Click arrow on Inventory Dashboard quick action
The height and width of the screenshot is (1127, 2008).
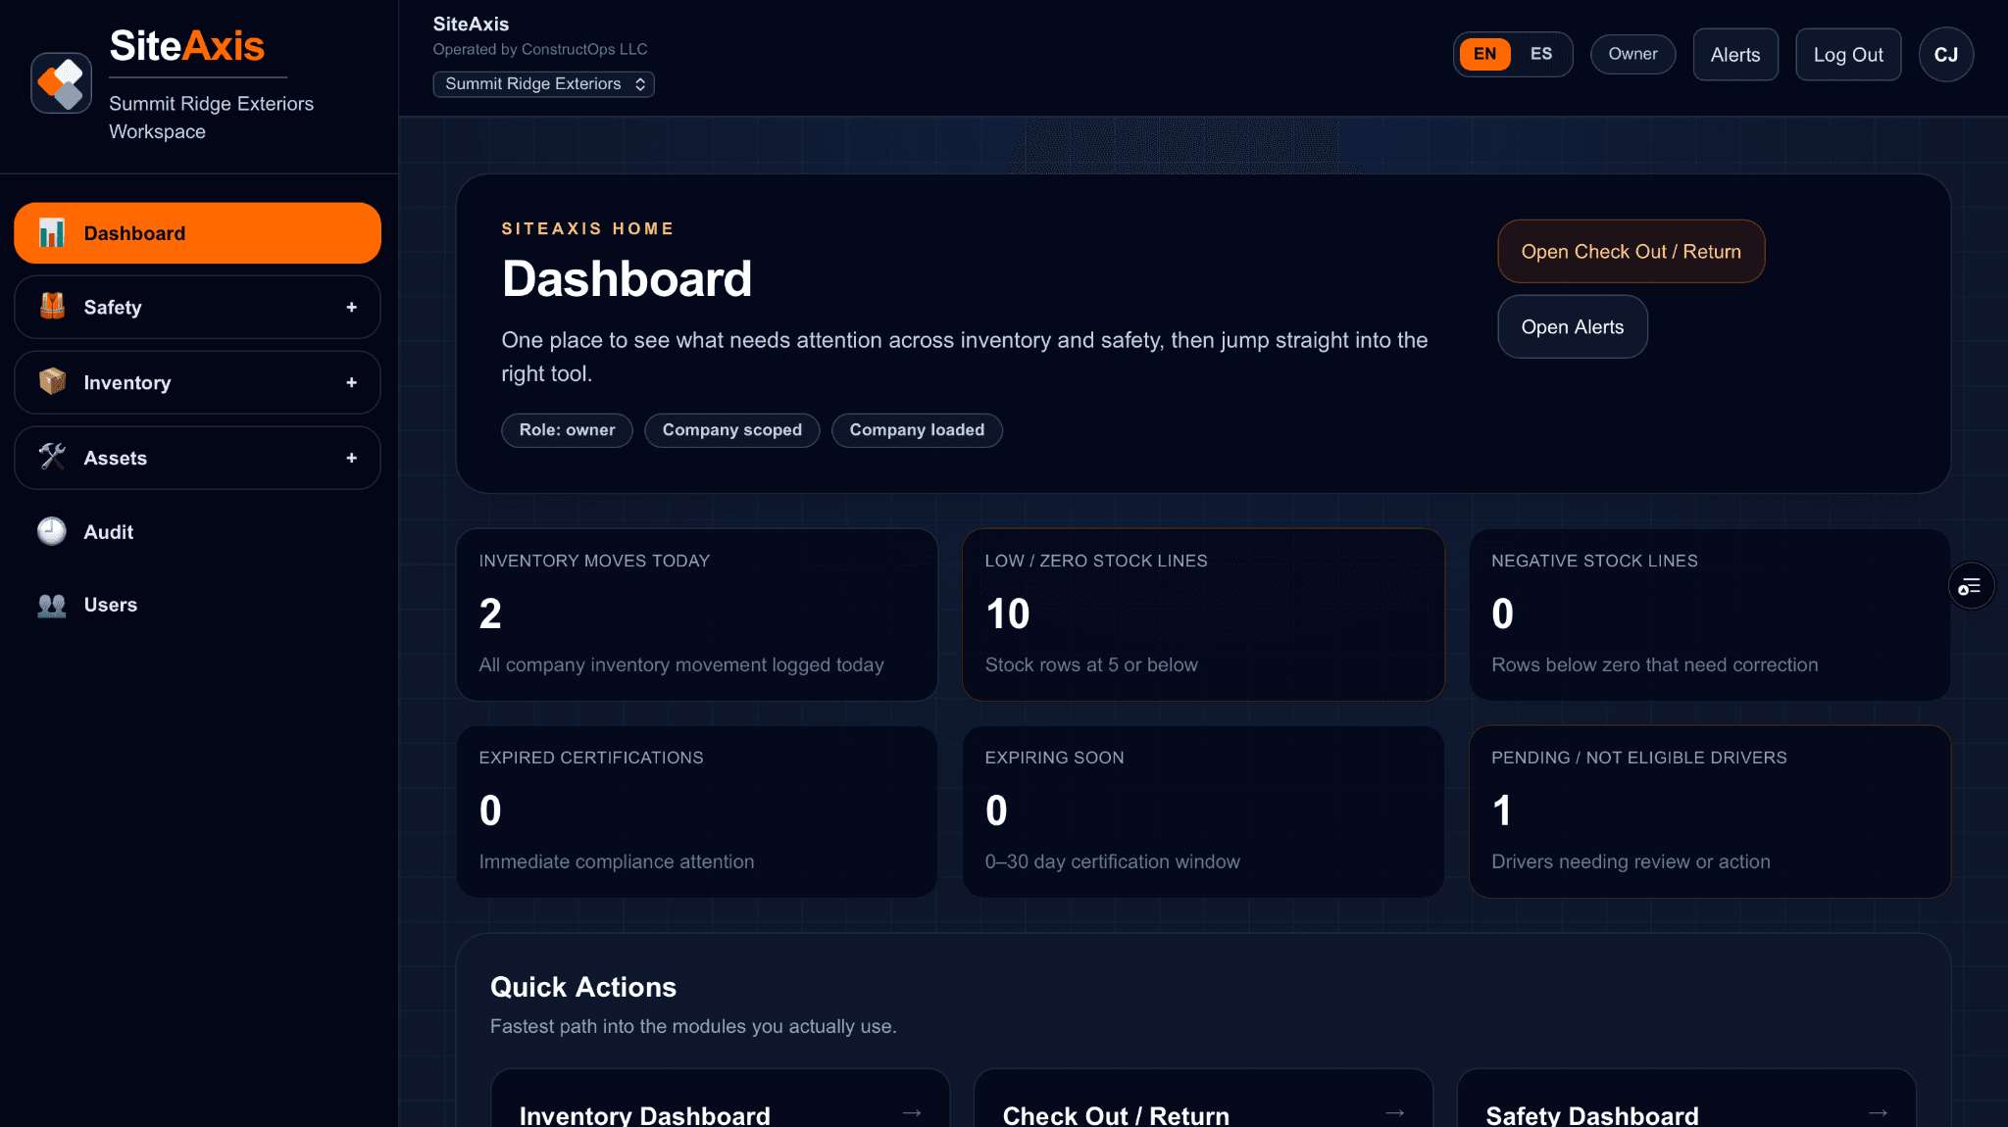point(912,1113)
